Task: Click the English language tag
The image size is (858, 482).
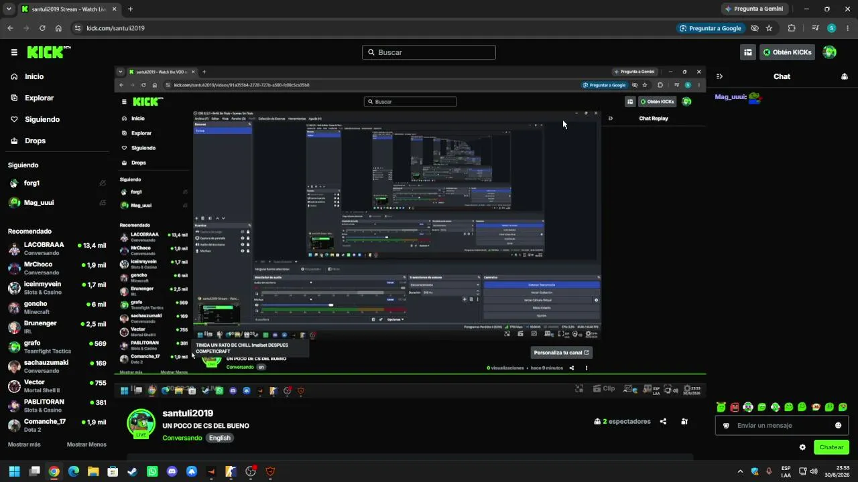Action: pyautogui.click(x=219, y=438)
